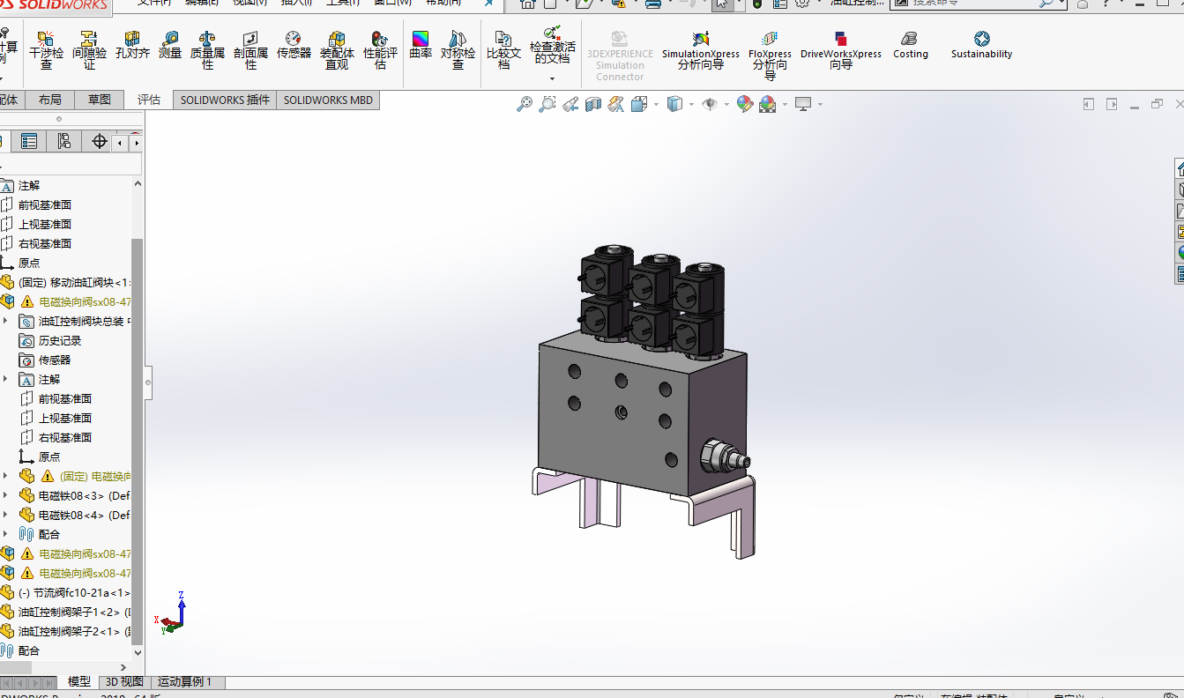Click the Display Style icon

(674, 104)
